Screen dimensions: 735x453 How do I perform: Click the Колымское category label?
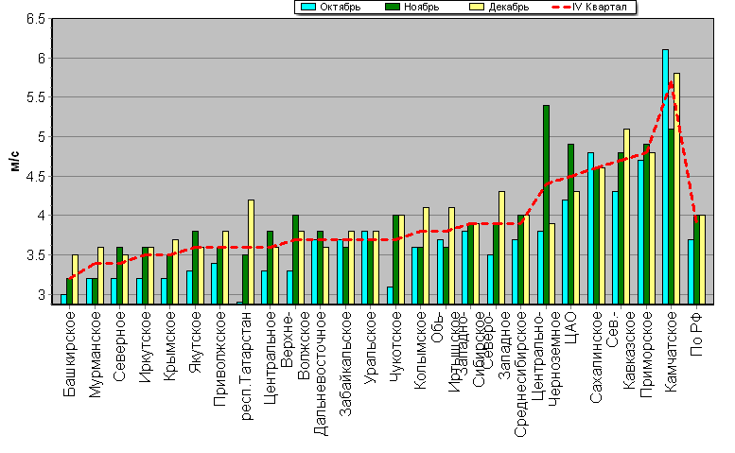(x=420, y=351)
